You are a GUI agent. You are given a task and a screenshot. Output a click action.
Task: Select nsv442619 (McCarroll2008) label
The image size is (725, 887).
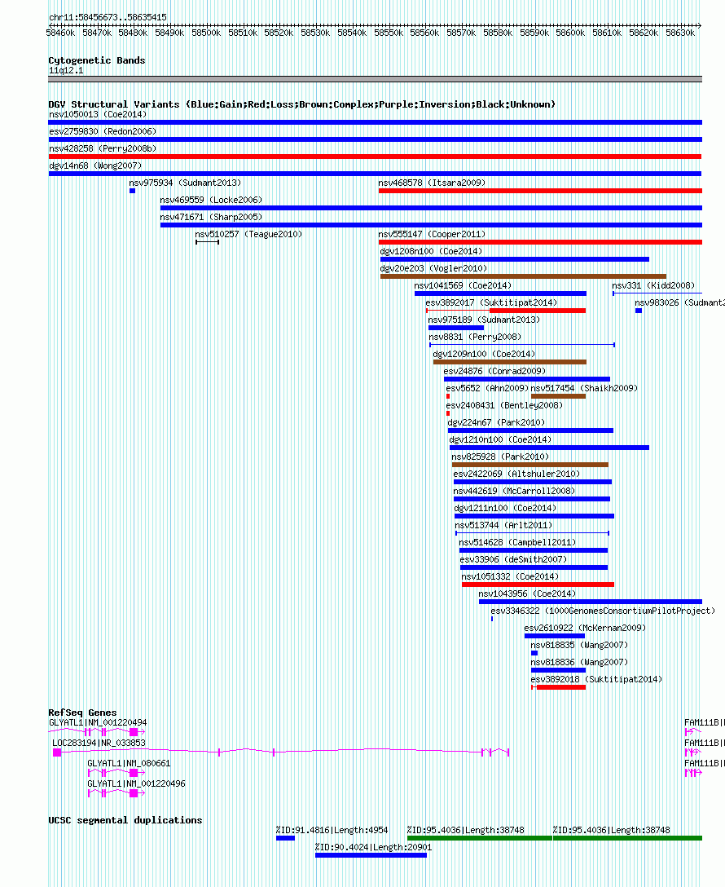click(x=514, y=491)
